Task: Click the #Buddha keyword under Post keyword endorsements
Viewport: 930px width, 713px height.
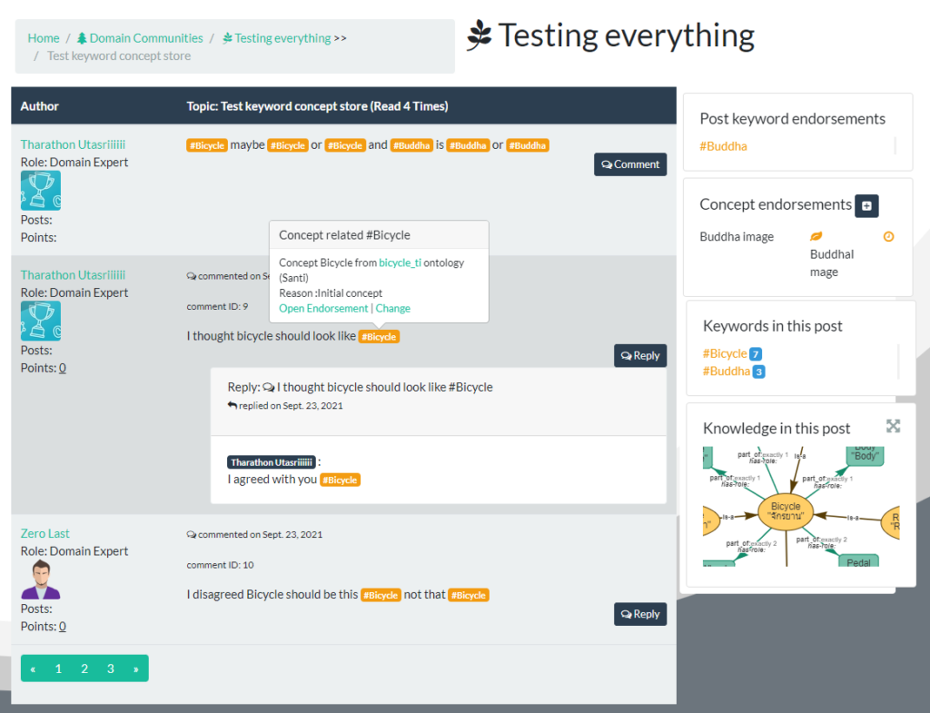Action: pyautogui.click(x=723, y=145)
